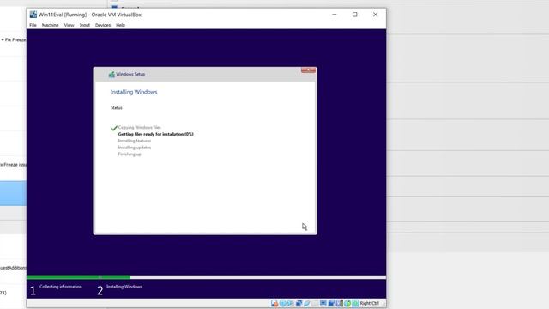The image size is (549, 309).
Task: Click the 'Status' label
Action: point(117,108)
